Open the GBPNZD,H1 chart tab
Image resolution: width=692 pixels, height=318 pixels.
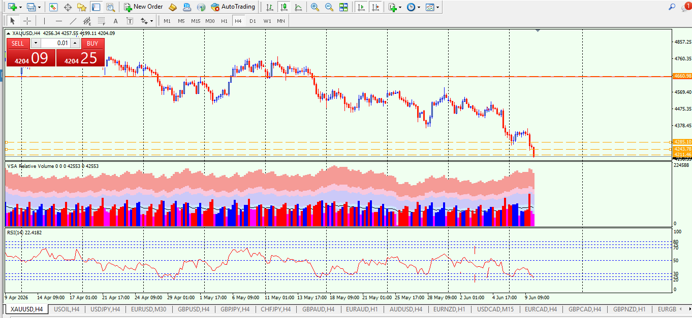[x=630, y=309]
